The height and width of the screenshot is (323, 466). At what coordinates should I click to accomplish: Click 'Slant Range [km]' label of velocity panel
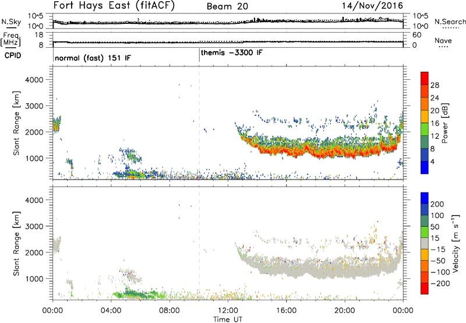[16, 244]
